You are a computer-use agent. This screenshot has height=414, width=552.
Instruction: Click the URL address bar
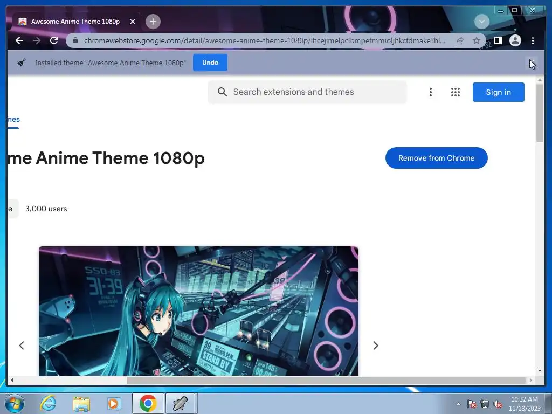click(x=265, y=40)
